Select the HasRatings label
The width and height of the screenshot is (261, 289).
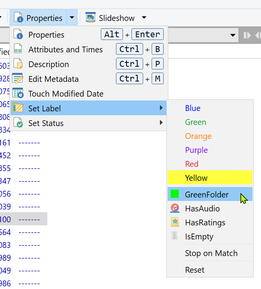pos(210,222)
